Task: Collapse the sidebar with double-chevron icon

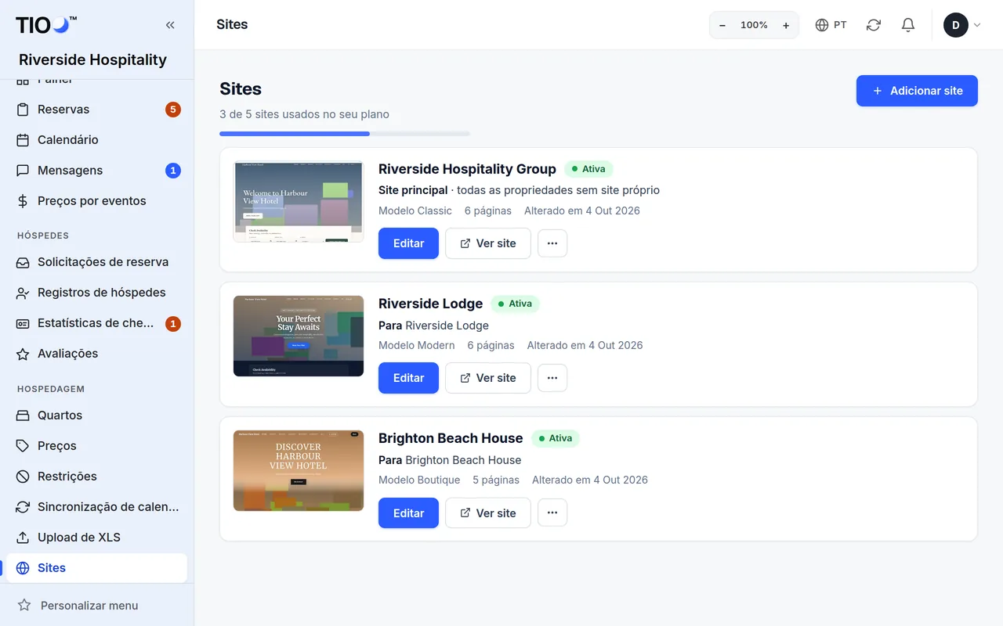Action: click(x=170, y=25)
